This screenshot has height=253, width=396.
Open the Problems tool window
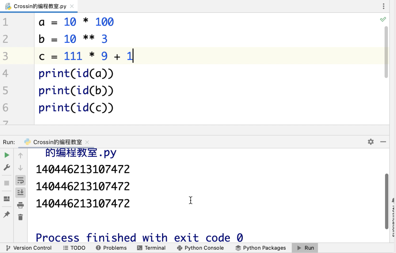tap(111, 248)
